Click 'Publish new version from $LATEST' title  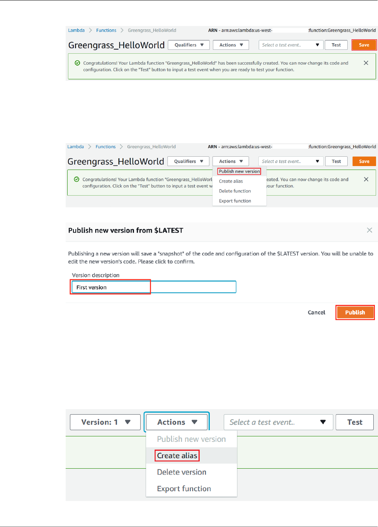pos(125,230)
